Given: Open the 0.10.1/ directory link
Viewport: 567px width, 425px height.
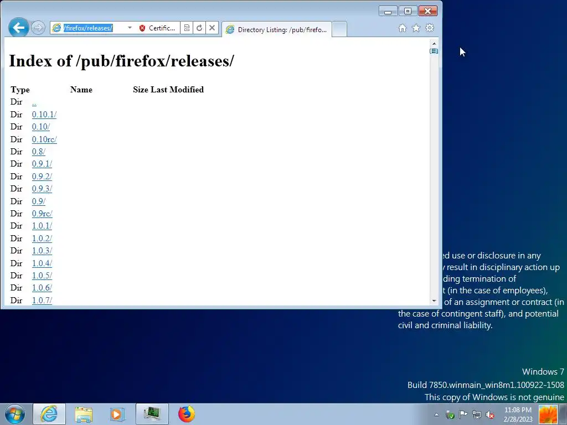Looking at the screenshot, I should [44, 115].
